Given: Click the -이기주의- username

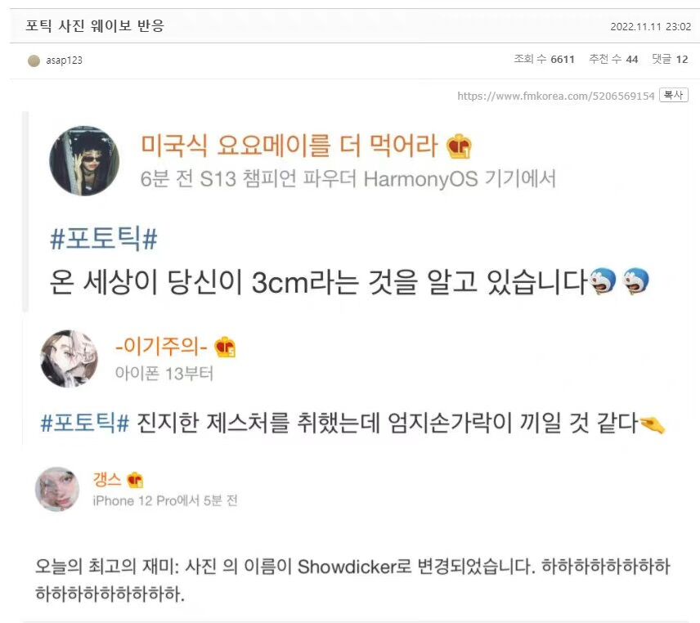Looking at the screenshot, I should tap(161, 347).
